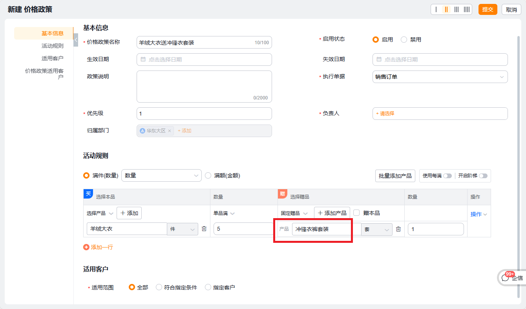Screen dimensions: 526x309
Task: Enable the 开启阶梯 switch
Action: click(x=483, y=176)
